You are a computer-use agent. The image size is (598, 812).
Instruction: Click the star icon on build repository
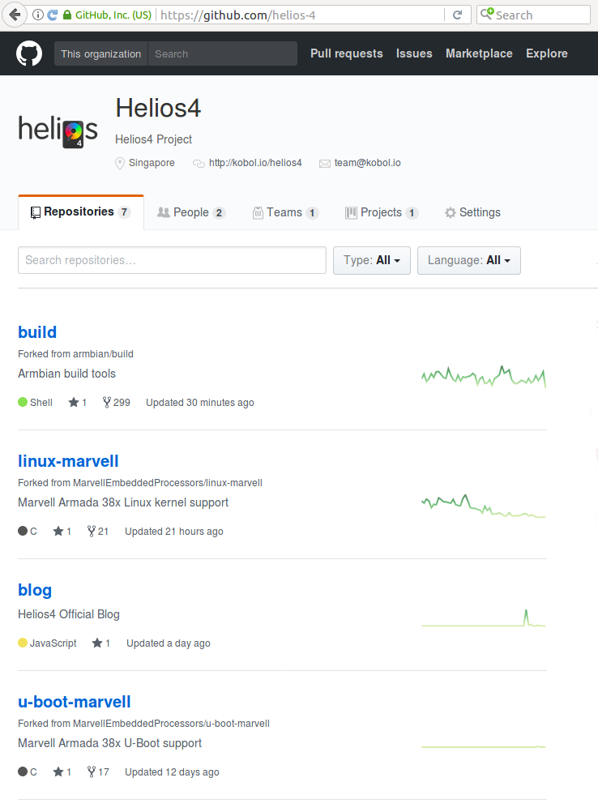[x=74, y=402]
